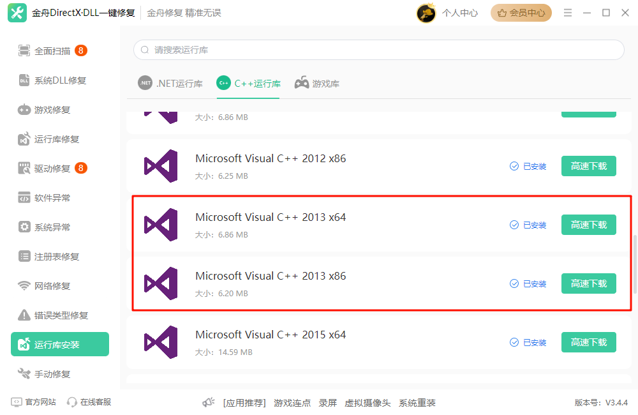Focus the 请搜索运行库 search field
The image size is (638, 415).
(378, 50)
